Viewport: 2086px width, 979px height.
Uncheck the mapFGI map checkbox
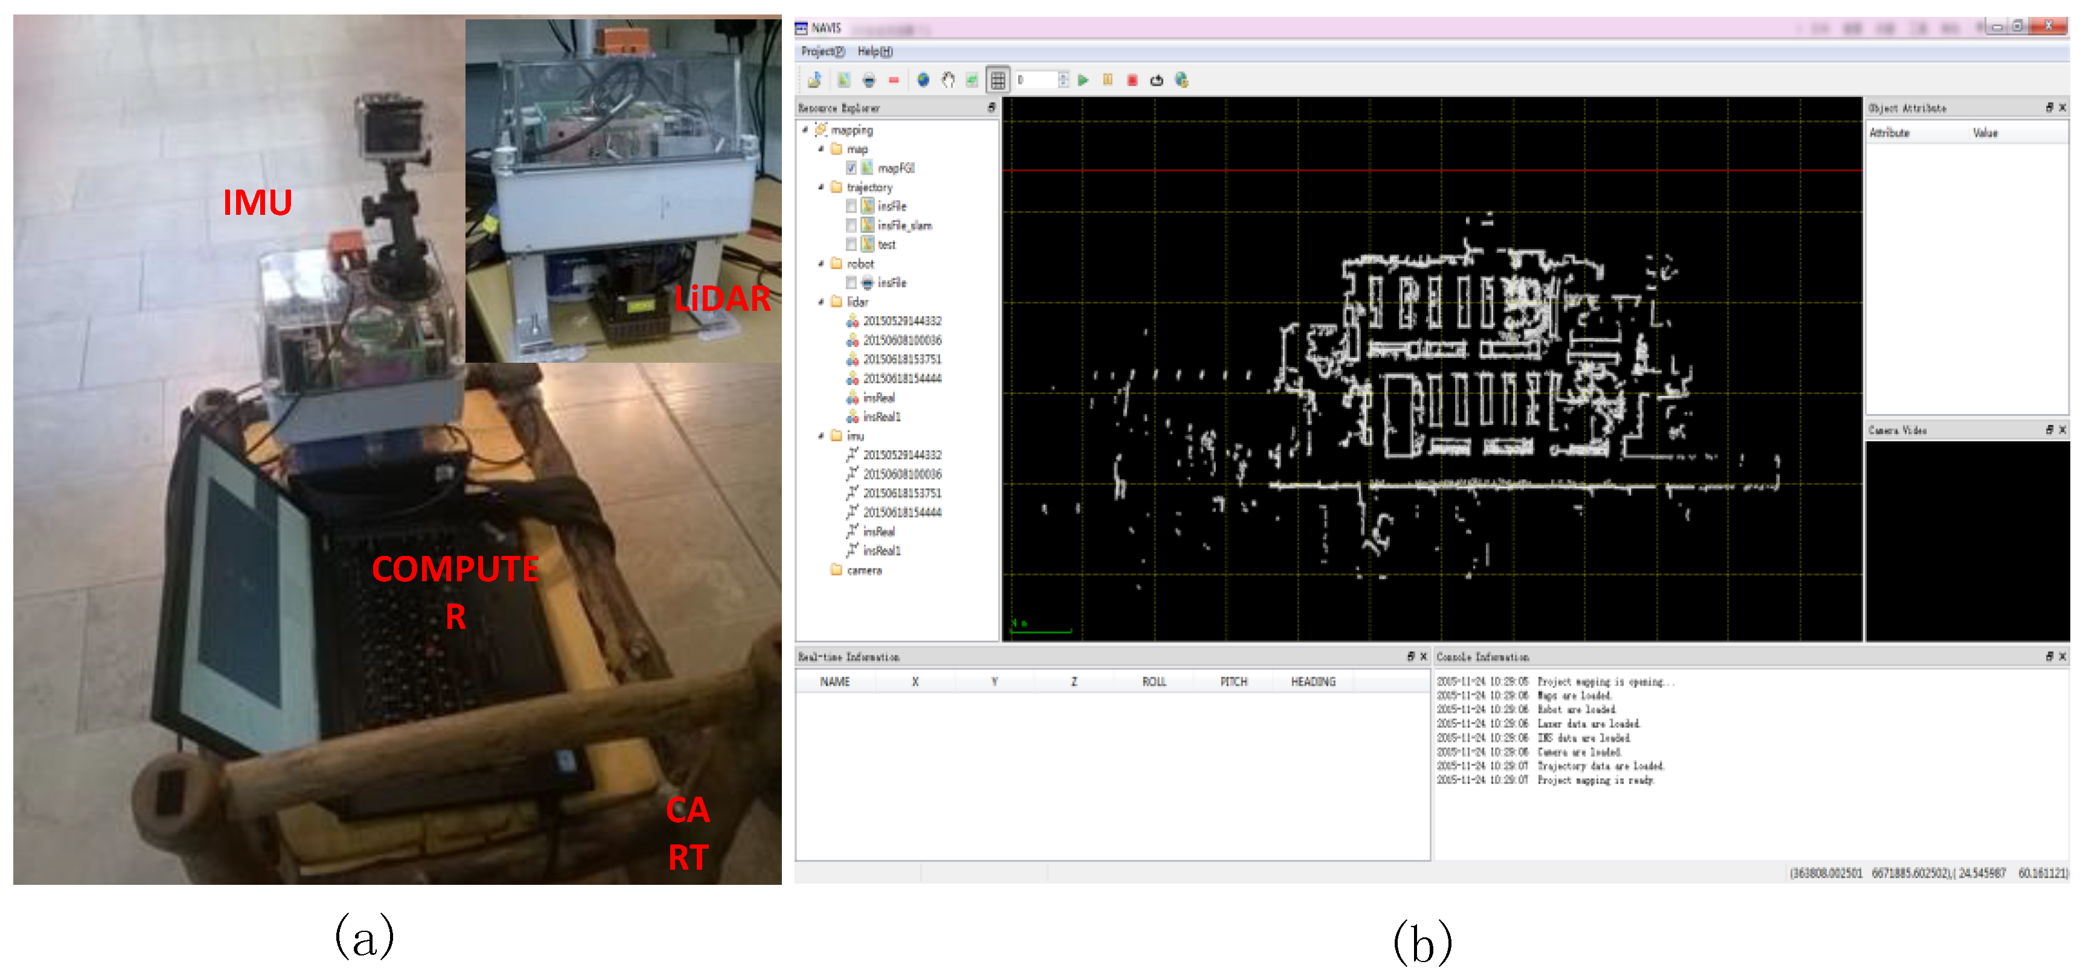pos(851,168)
